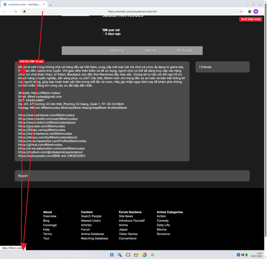Image resolution: width=267 pixels, height=259 pixels.
Task: Open the 68win anchor link in bio
Action: click(22, 67)
